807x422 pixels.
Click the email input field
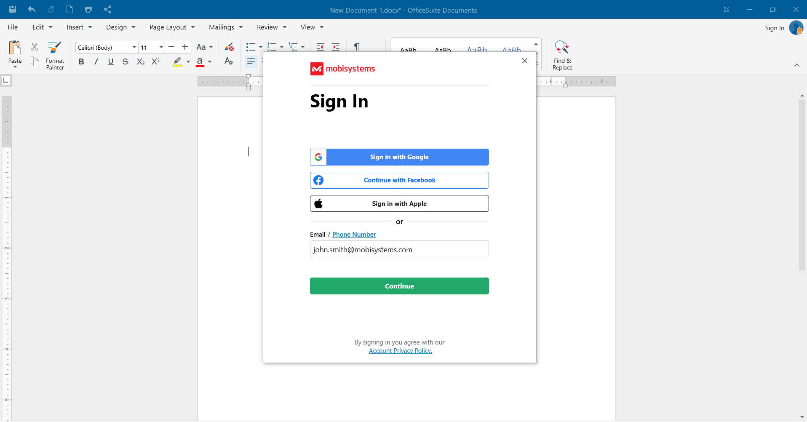tap(399, 249)
